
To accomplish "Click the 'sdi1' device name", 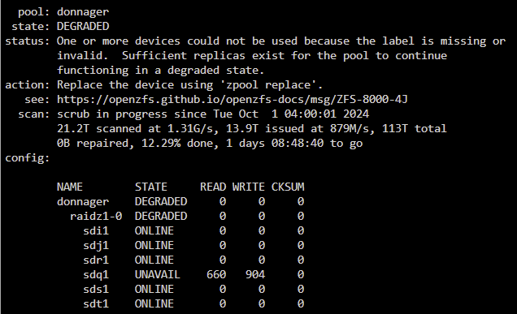I will 96,230.
